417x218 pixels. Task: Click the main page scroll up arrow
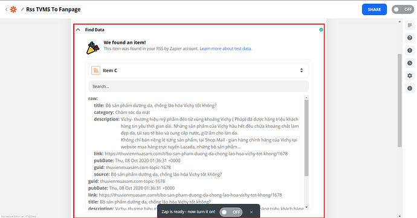click(399, 22)
